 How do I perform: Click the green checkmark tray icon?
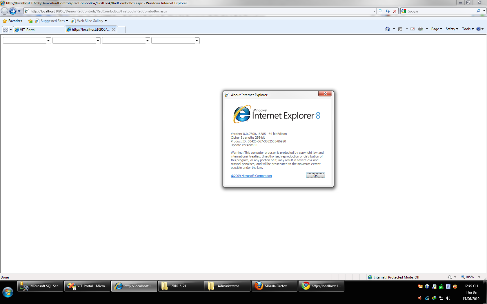441,286
